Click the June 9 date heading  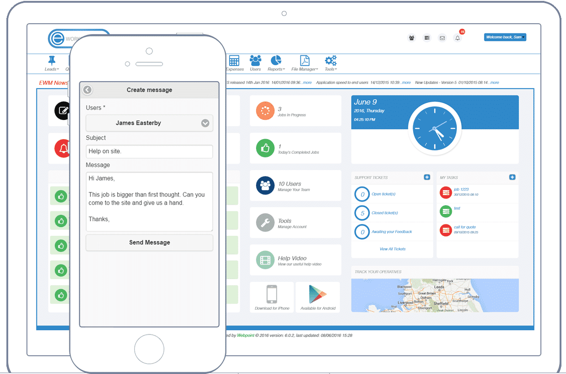tap(365, 102)
